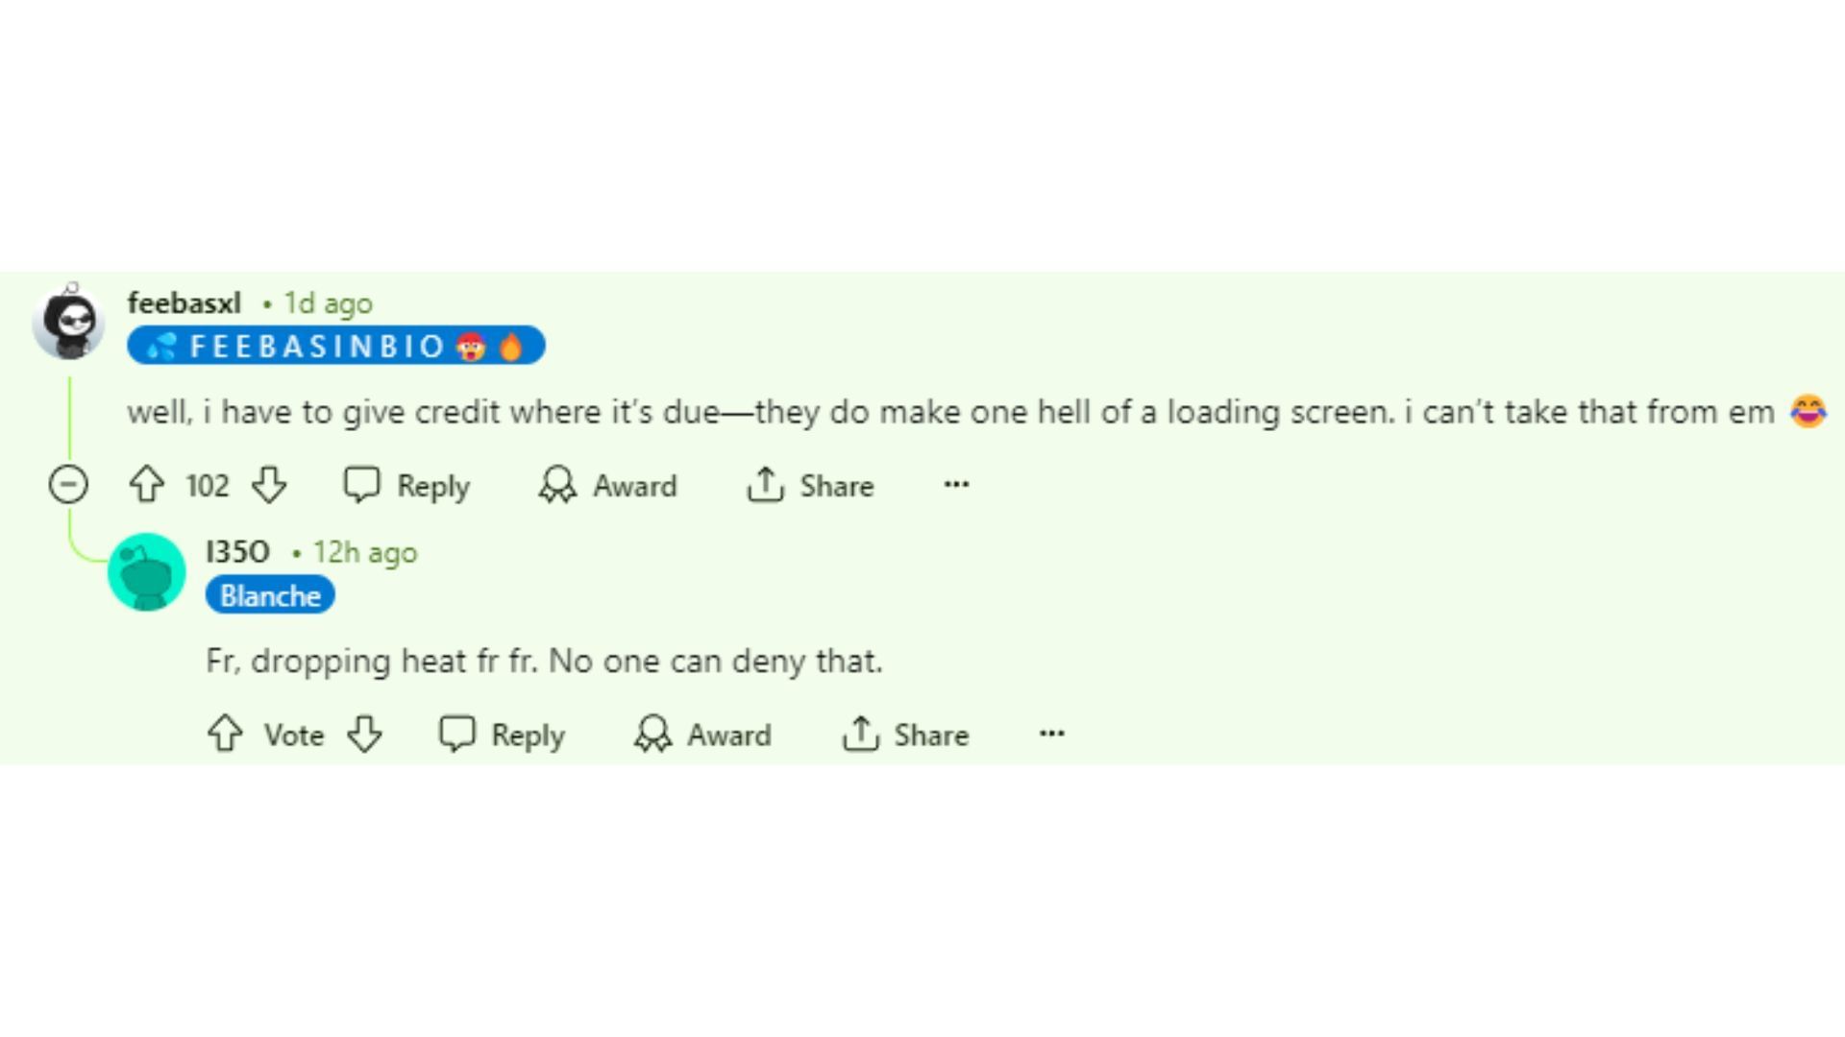Image resolution: width=1845 pixels, height=1037 pixels.
Task: Click the upvote arrow on feebasxl comment
Action: pyautogui.click(x=142, y=485)
